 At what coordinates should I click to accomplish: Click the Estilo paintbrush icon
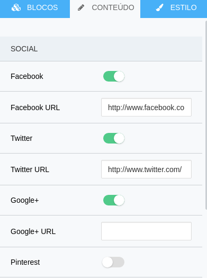click(159, 7)
